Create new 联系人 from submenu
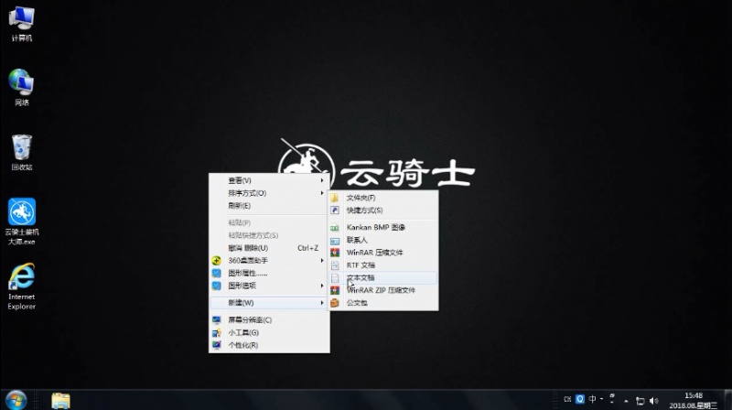Viewport: 732px width, 410px height. [383, 240]
